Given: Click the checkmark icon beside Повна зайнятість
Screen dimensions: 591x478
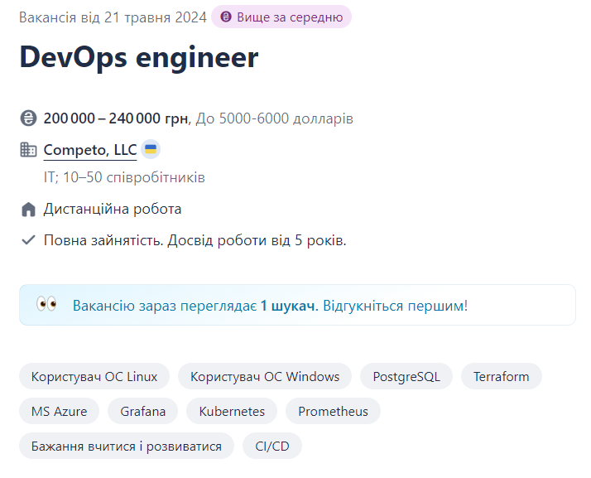Looking at the screenshot, I should coord(28,241).
